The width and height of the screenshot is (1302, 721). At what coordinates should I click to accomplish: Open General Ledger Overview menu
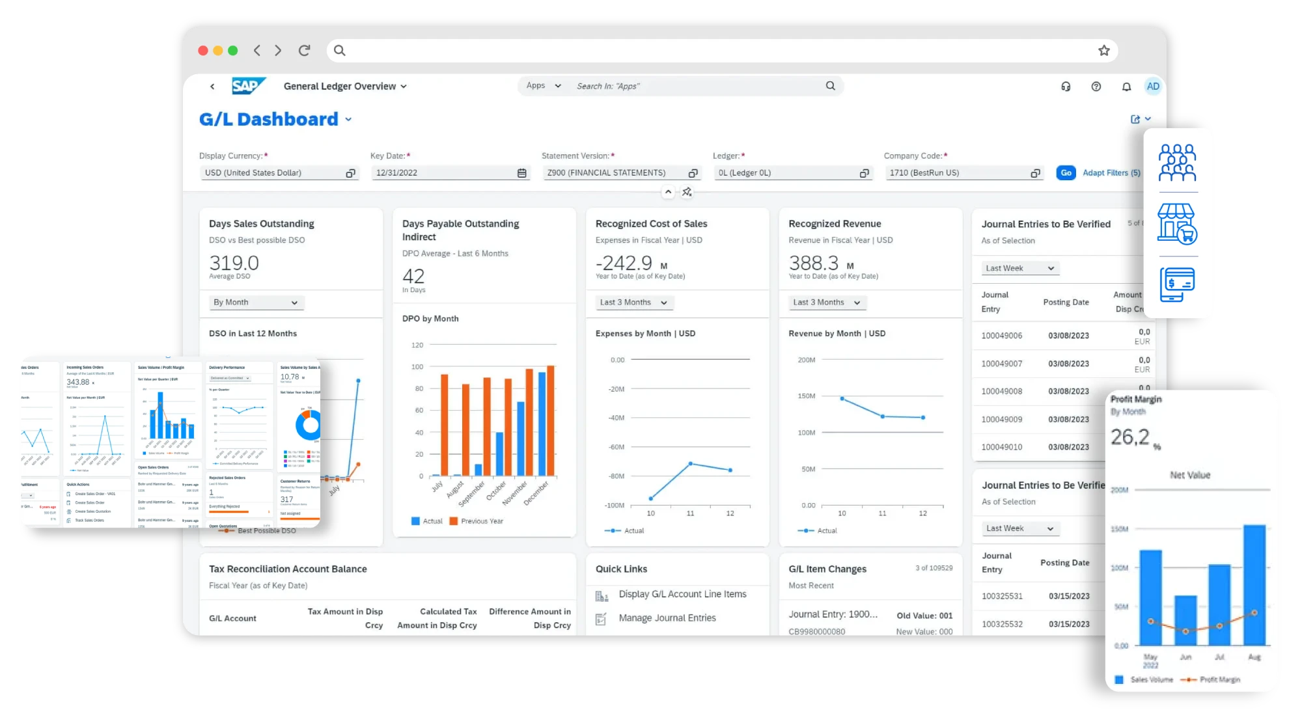(345, 87)
